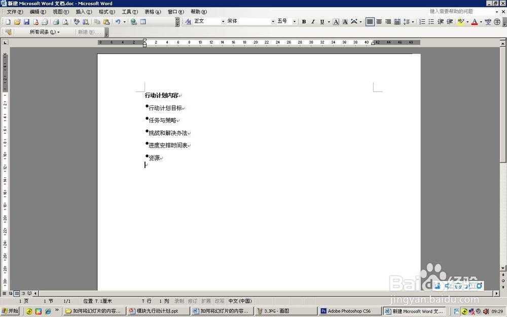Increase paragraph indent
The image size is (507, 317).
pyautogui.click(x=449, y=22)
